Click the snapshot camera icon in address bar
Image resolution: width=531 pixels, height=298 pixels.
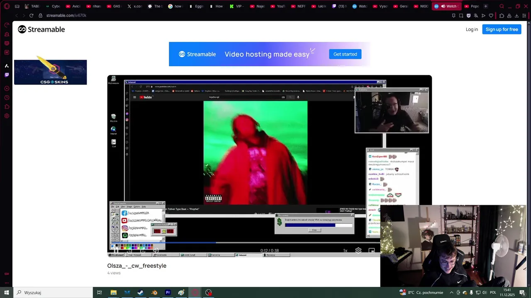click(x=461, y=15)
